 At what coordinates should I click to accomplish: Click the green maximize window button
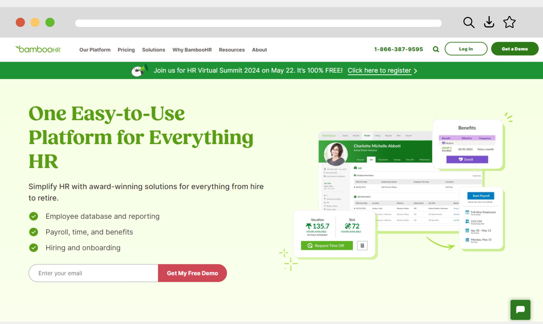(50, 22)
